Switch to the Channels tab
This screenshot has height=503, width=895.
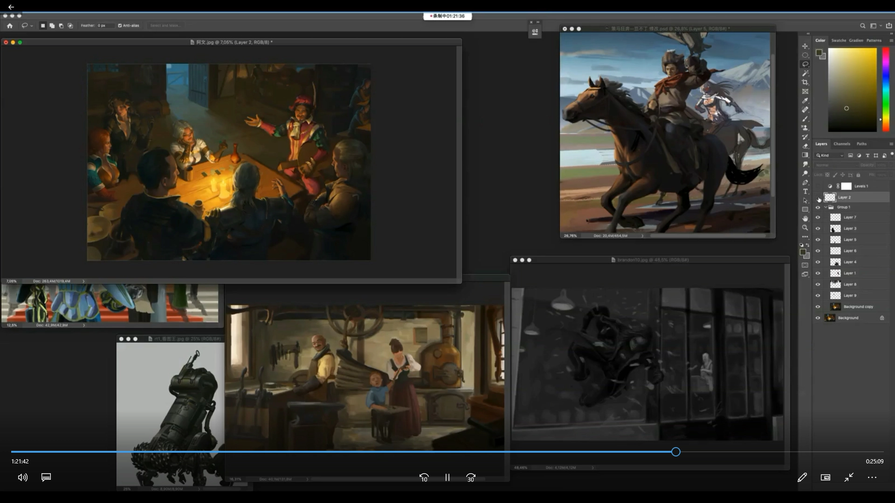tap(841, 144)
